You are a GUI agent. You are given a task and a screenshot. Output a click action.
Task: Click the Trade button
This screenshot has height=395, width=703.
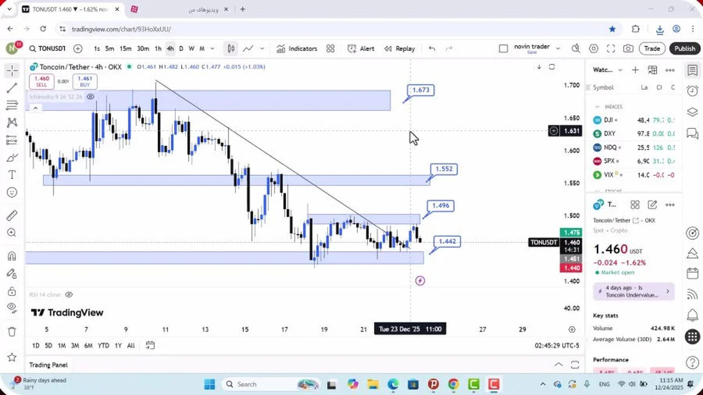point(652,49)
